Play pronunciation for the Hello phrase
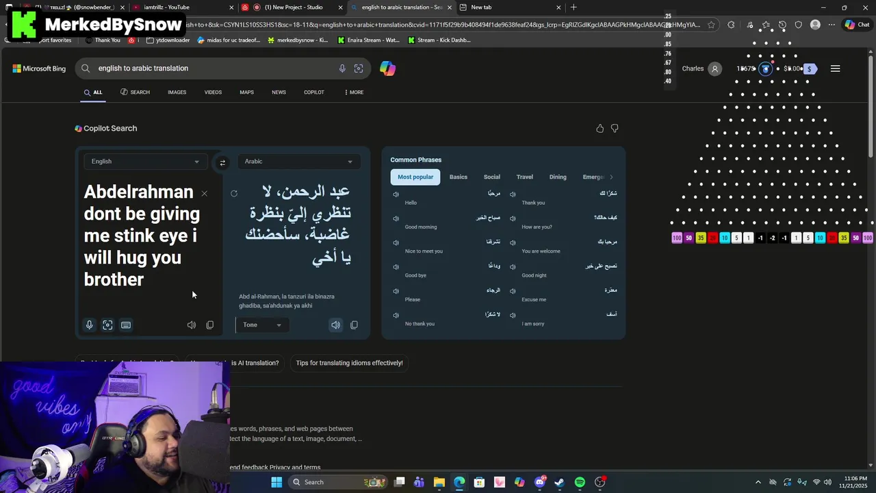The image size is (876, 493). click(396, 194)
